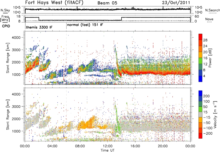Pick the yellow segment of power colorbar
The width and height of the screenshot is (220, 152).
(x=200, y=55)
